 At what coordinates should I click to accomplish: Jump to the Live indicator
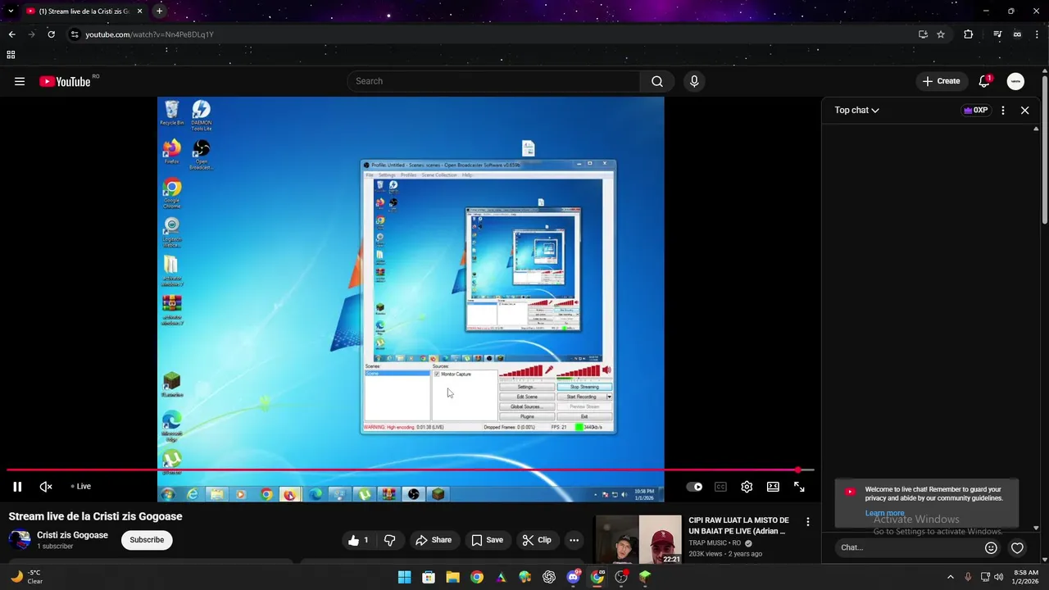[x=80, y=487]
